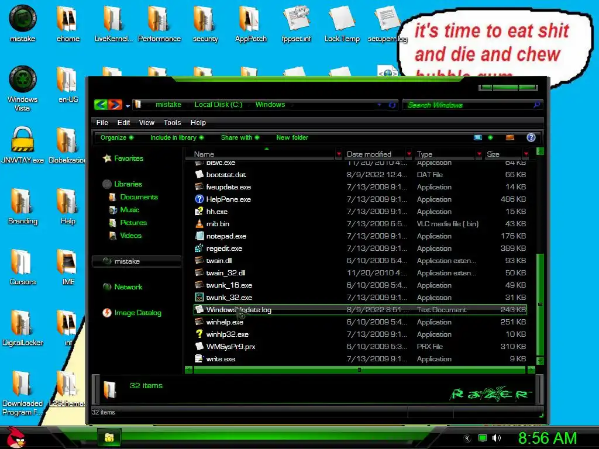Select mistake in the navigation pane
Image resolution: width=599 pixels, height=449 pixels.
coord(137,261)
